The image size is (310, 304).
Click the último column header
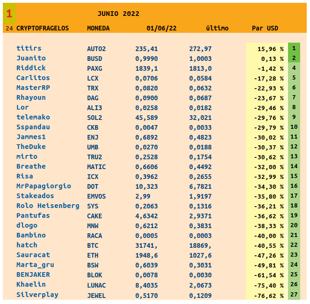[217, 28]
